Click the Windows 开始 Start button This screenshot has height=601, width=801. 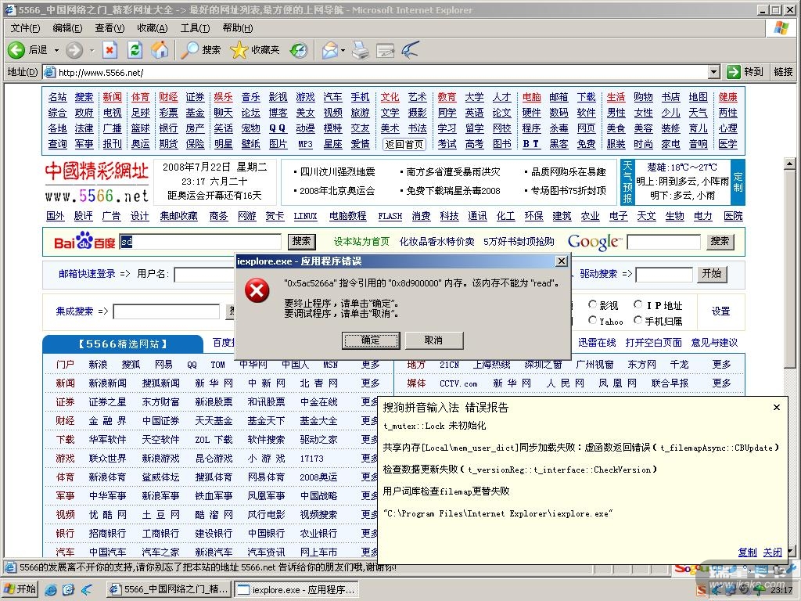(20, 589)
